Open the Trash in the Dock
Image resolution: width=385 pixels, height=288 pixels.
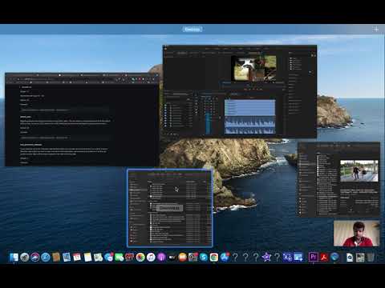click(x=371, y=258)
